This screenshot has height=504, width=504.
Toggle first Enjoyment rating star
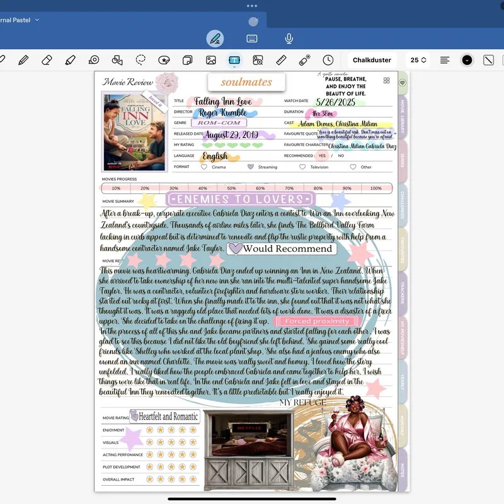click(x=149, y=430)
